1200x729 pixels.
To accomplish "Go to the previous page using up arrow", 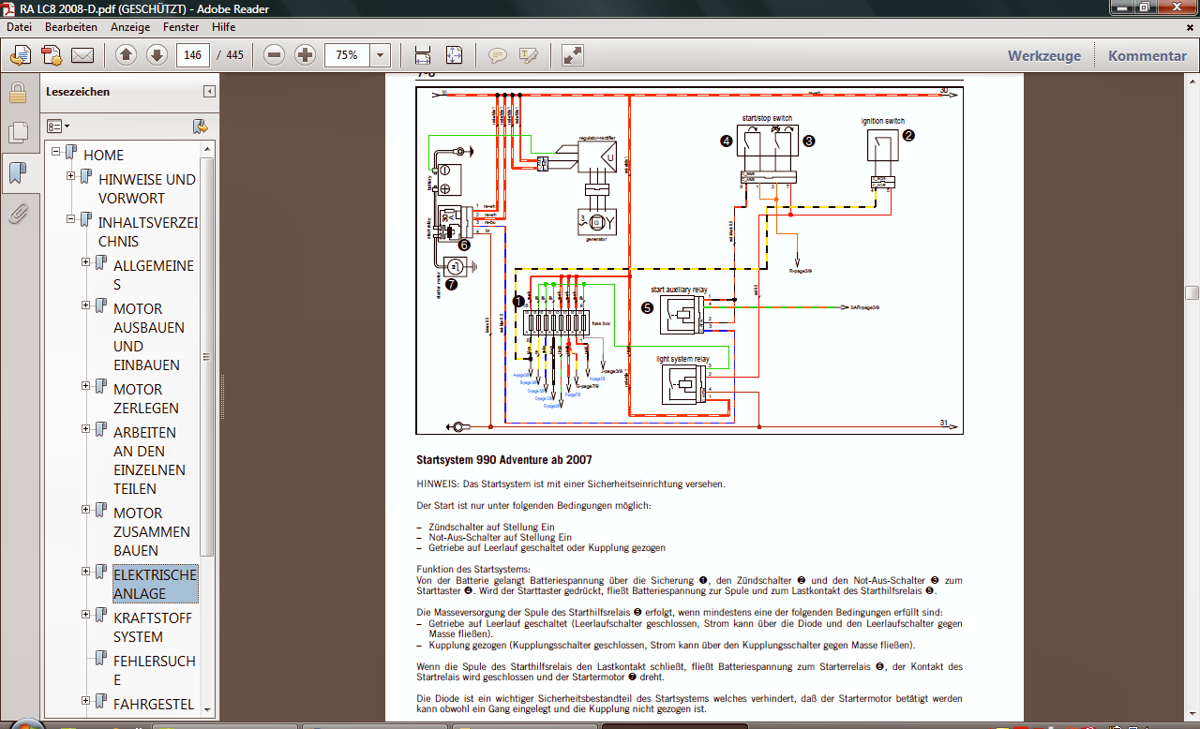I will [127, 55].
